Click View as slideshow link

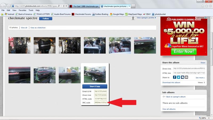click(x=38, y=28)
